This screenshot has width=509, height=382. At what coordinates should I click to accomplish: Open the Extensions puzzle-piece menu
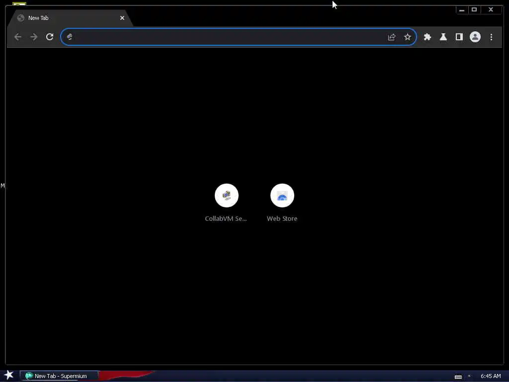[x=427, y=37]
